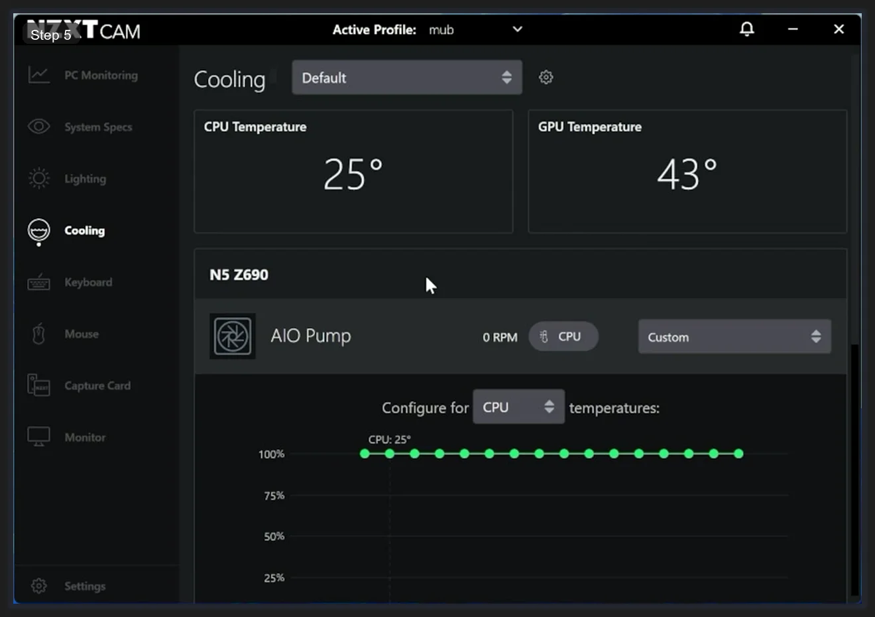The width and height of the screenshot is (875, 617).
Task: Select the Mouse sidebar icon
Action: click(38, 334)
